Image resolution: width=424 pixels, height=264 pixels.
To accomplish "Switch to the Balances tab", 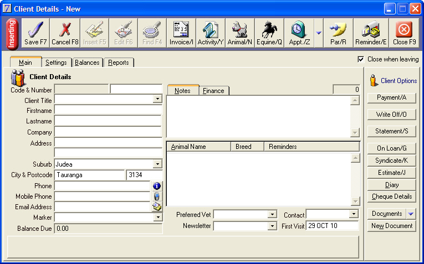I will point(87,63).
